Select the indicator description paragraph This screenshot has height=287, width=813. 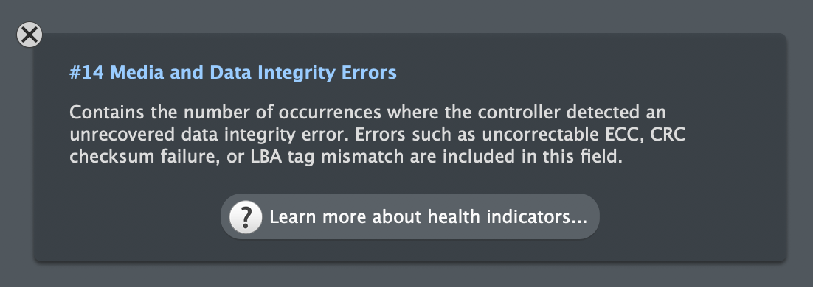click(x=378, y=135)
